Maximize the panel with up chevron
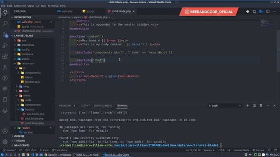Image resolution: width=280 pixels, height=157 pixels. (x=268, y=106)
